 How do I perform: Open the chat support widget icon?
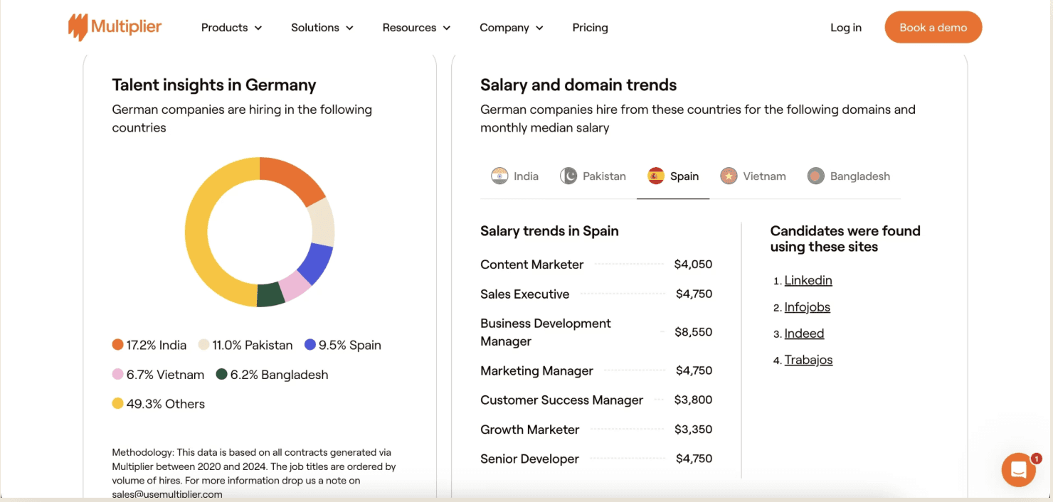1018,470
